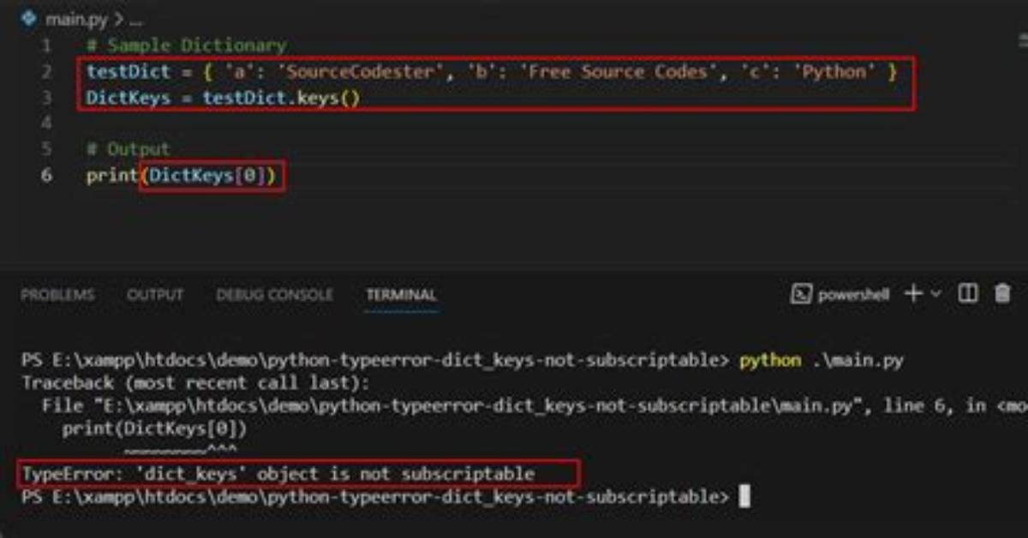
Task: Open new terminal launch profile dropdown arrow
Action: pos(935,294)
